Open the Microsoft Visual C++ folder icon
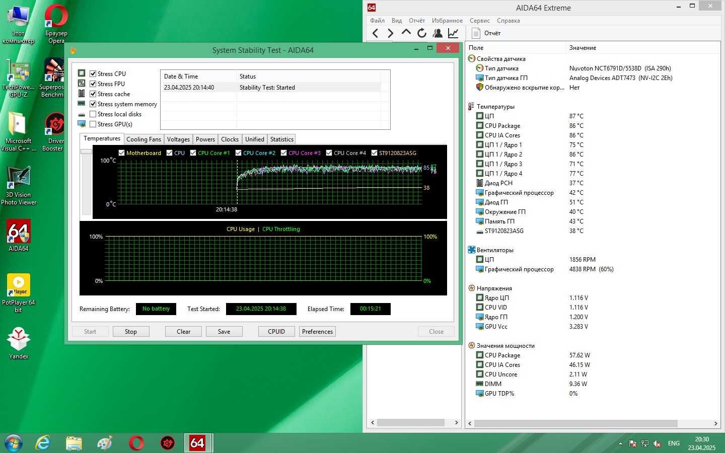This screenshot has height=453, width=725. pos(19,132)
